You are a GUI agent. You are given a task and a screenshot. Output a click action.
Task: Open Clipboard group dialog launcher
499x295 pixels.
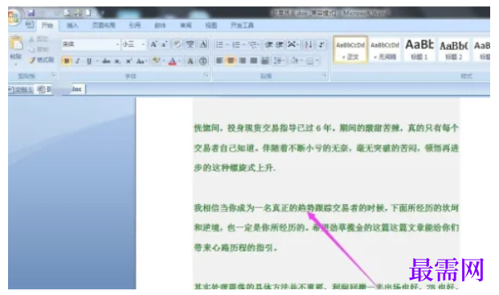point(53,75)
